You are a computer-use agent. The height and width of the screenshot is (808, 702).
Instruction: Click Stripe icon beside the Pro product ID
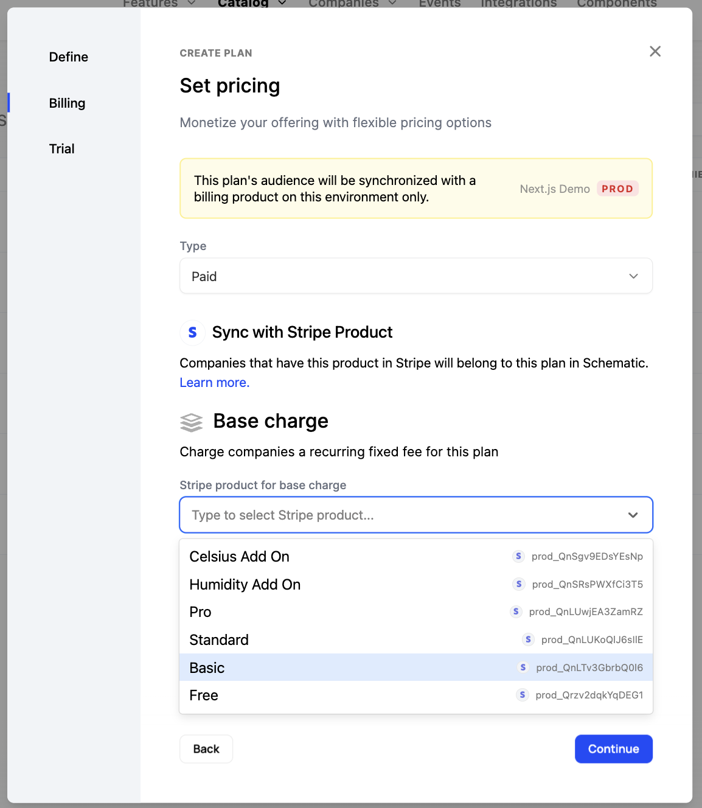516,611
